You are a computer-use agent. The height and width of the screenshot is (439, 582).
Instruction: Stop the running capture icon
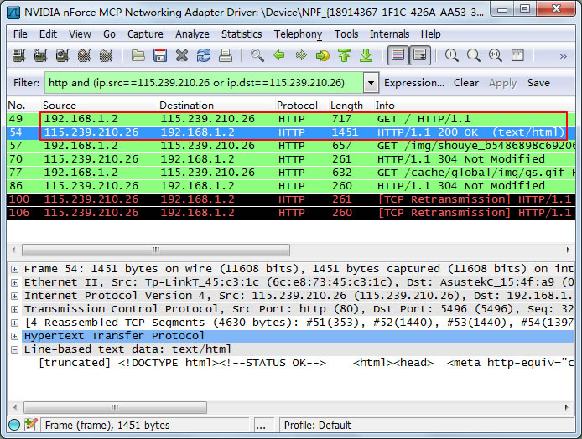[84, 55]
